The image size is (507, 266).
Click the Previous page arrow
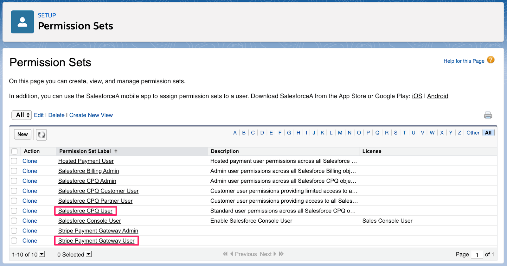coord(232,254)
